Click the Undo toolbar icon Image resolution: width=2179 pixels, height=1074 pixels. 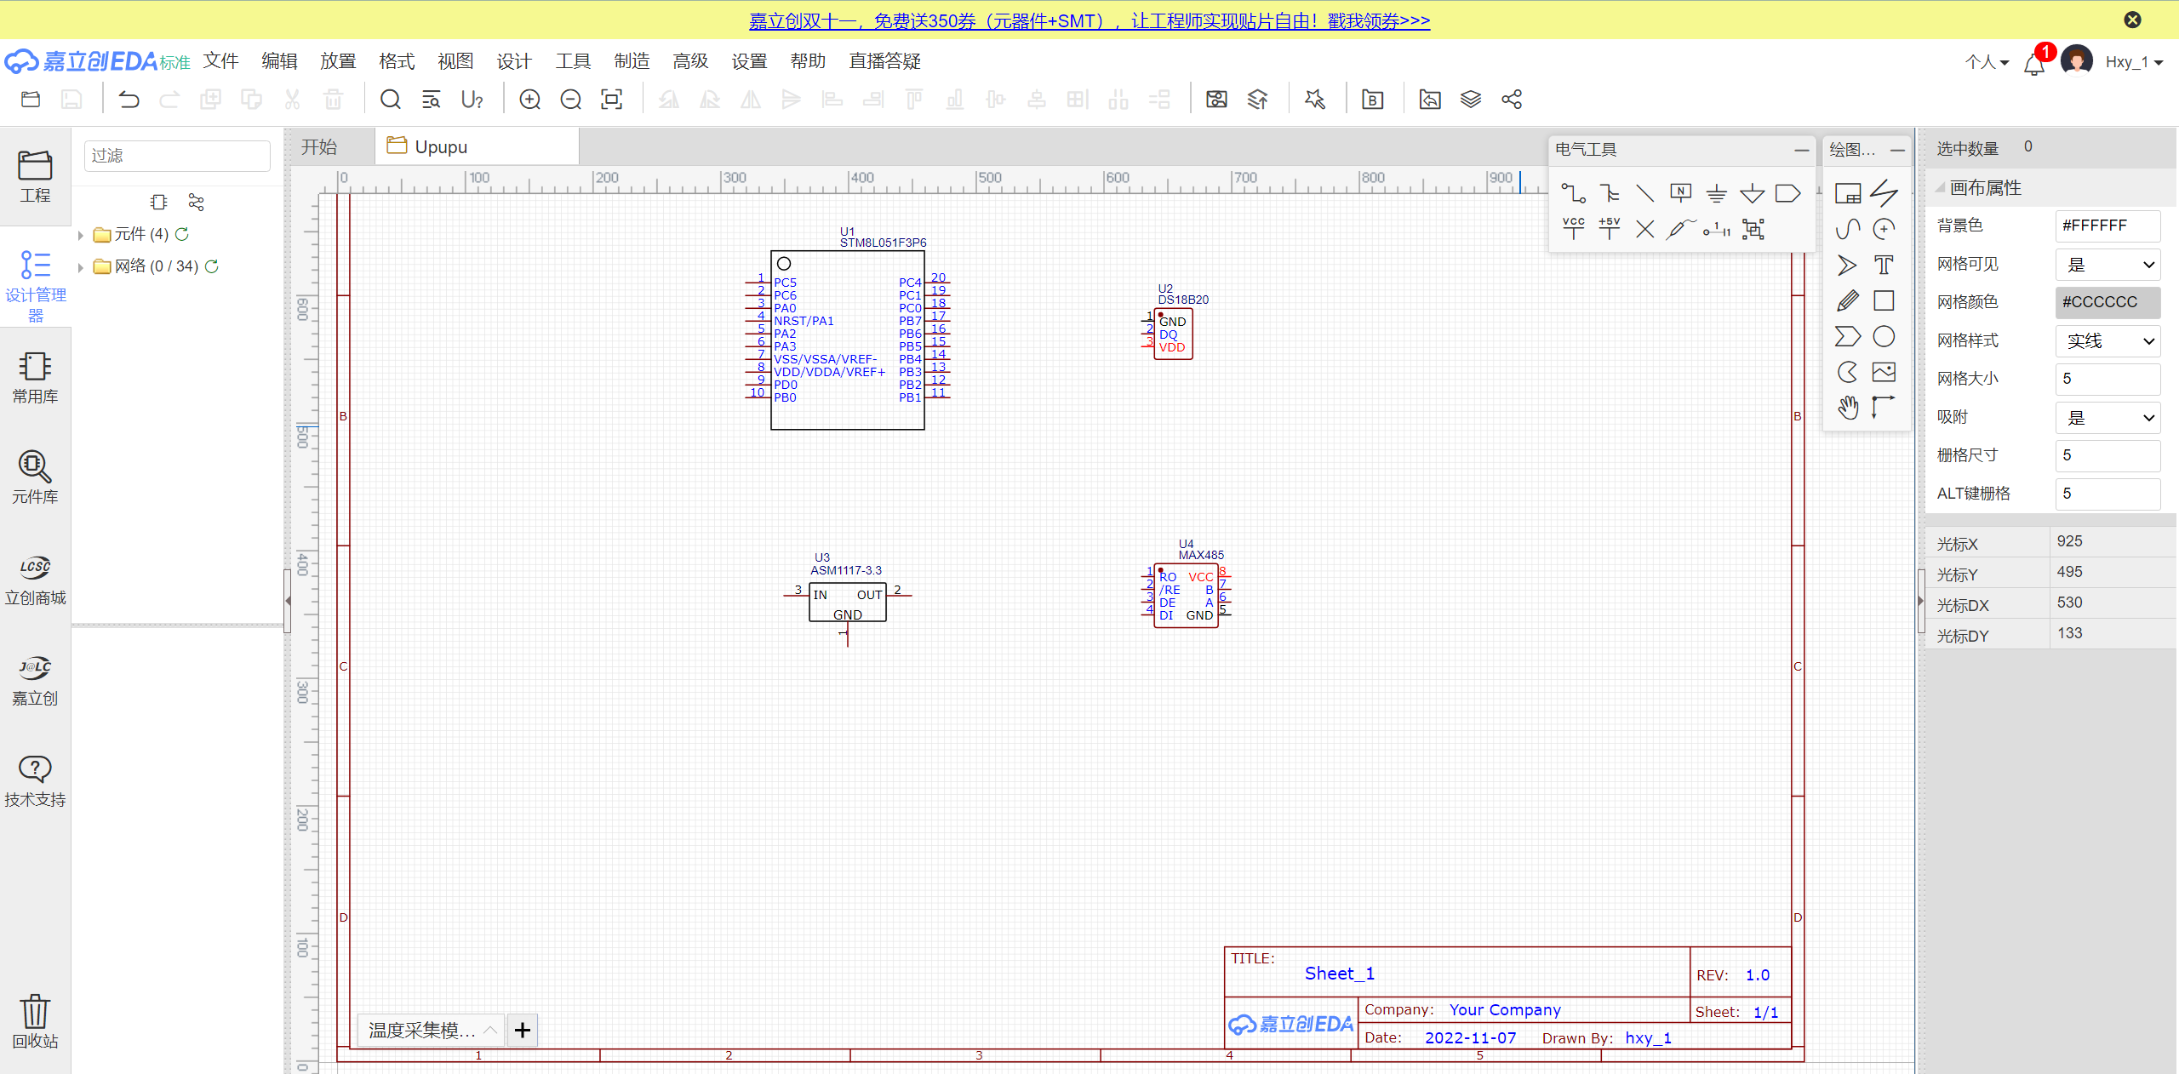pos(129,100)
